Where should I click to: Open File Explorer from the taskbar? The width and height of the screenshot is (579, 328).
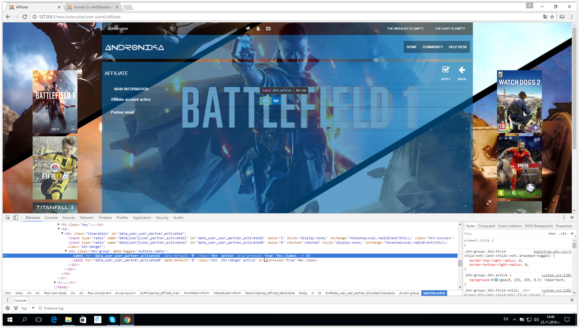(x=68, y=319)
